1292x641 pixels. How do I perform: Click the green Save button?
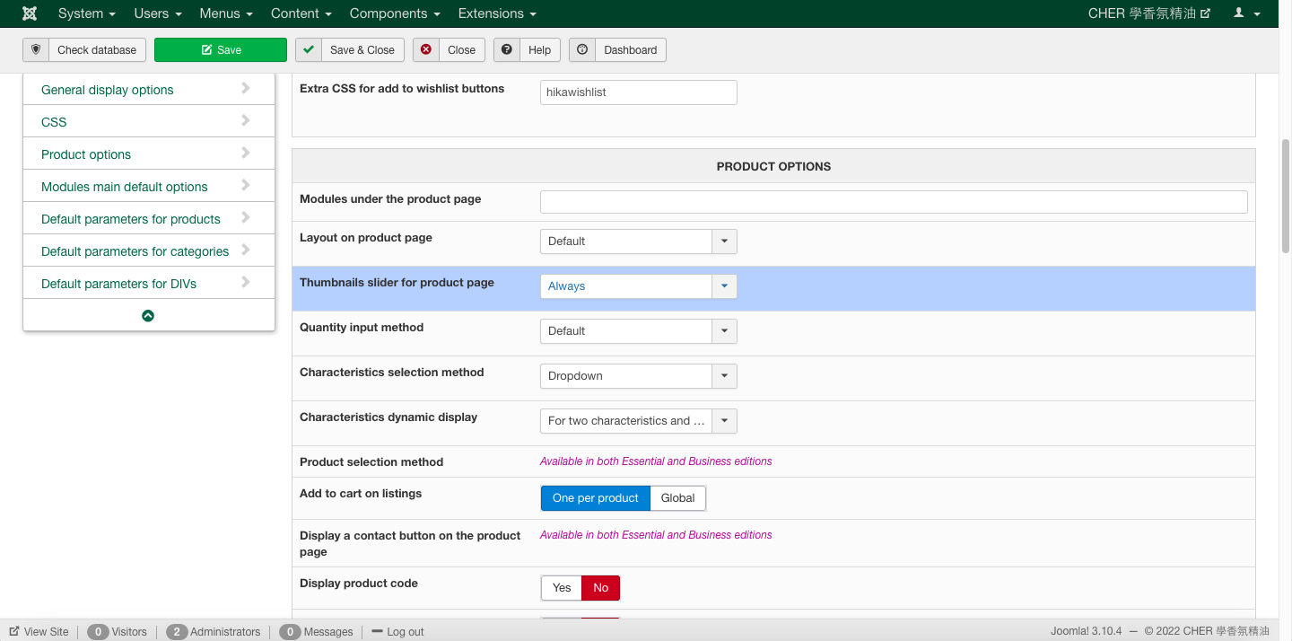click(x=221, y=49)
